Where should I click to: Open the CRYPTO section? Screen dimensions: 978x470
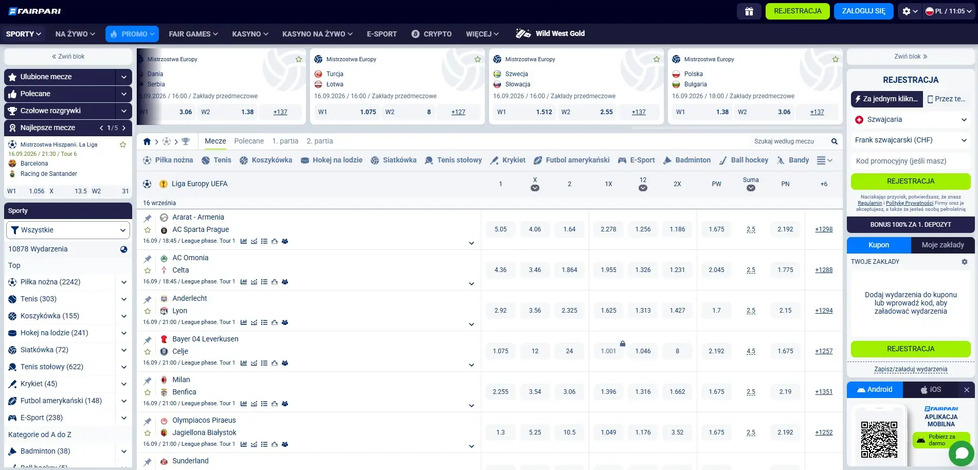431,34
